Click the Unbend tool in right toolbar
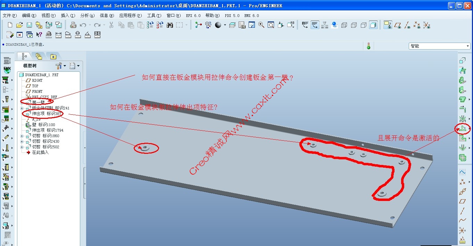The height and width of the screenshot is (246, 473). point(462,129)
